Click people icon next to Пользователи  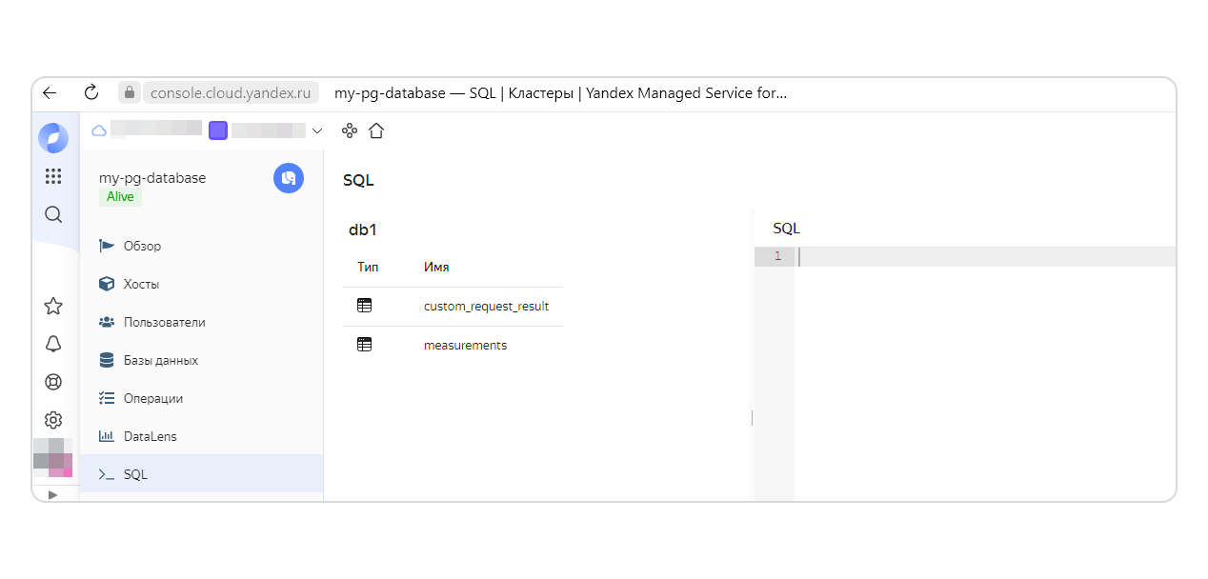click(x=107, y=322)
